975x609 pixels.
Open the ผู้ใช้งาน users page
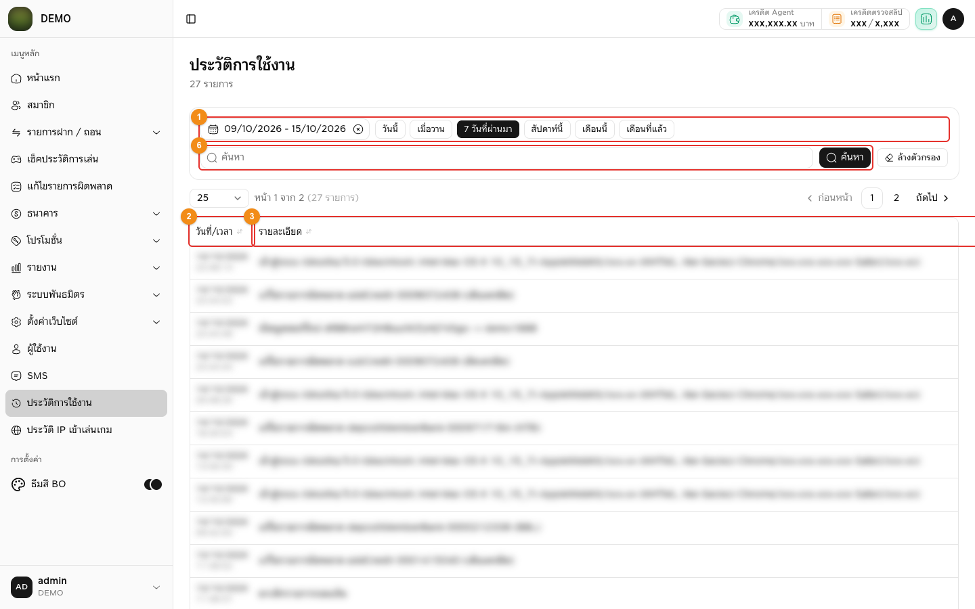[x=86, y=349]
